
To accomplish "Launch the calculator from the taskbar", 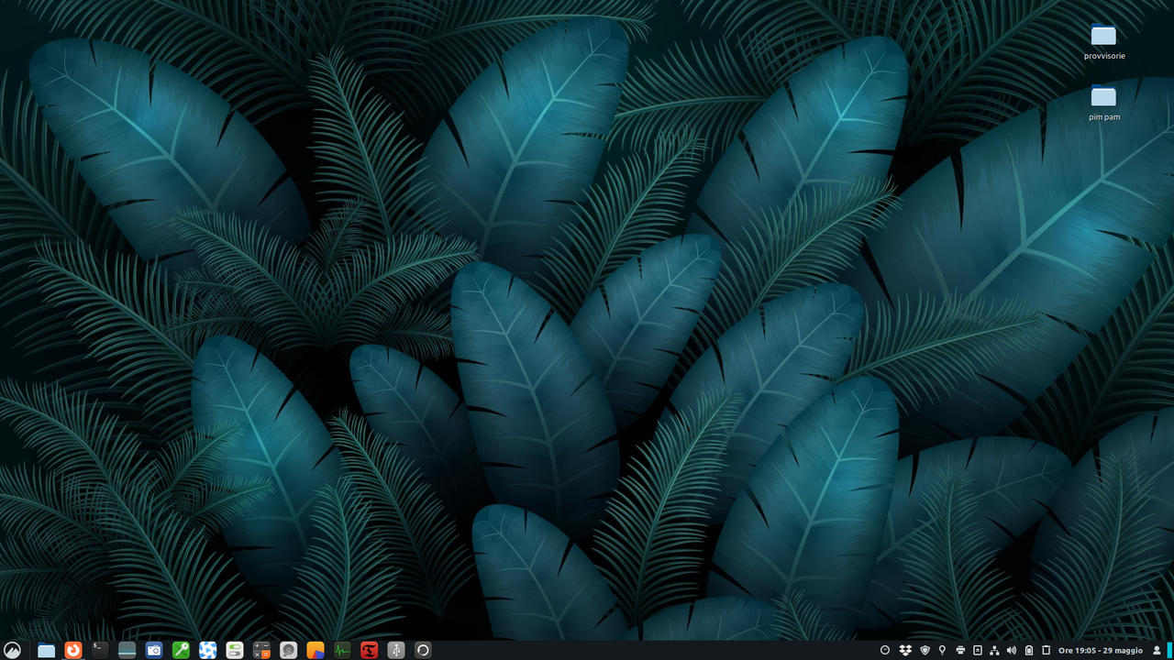I will point(261,650).
